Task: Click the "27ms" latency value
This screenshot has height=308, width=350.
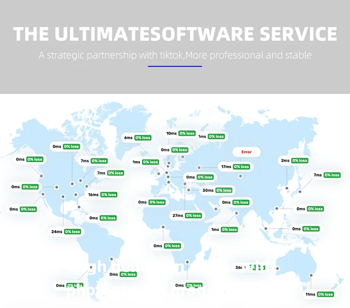Action: click(x=178, y=215)
